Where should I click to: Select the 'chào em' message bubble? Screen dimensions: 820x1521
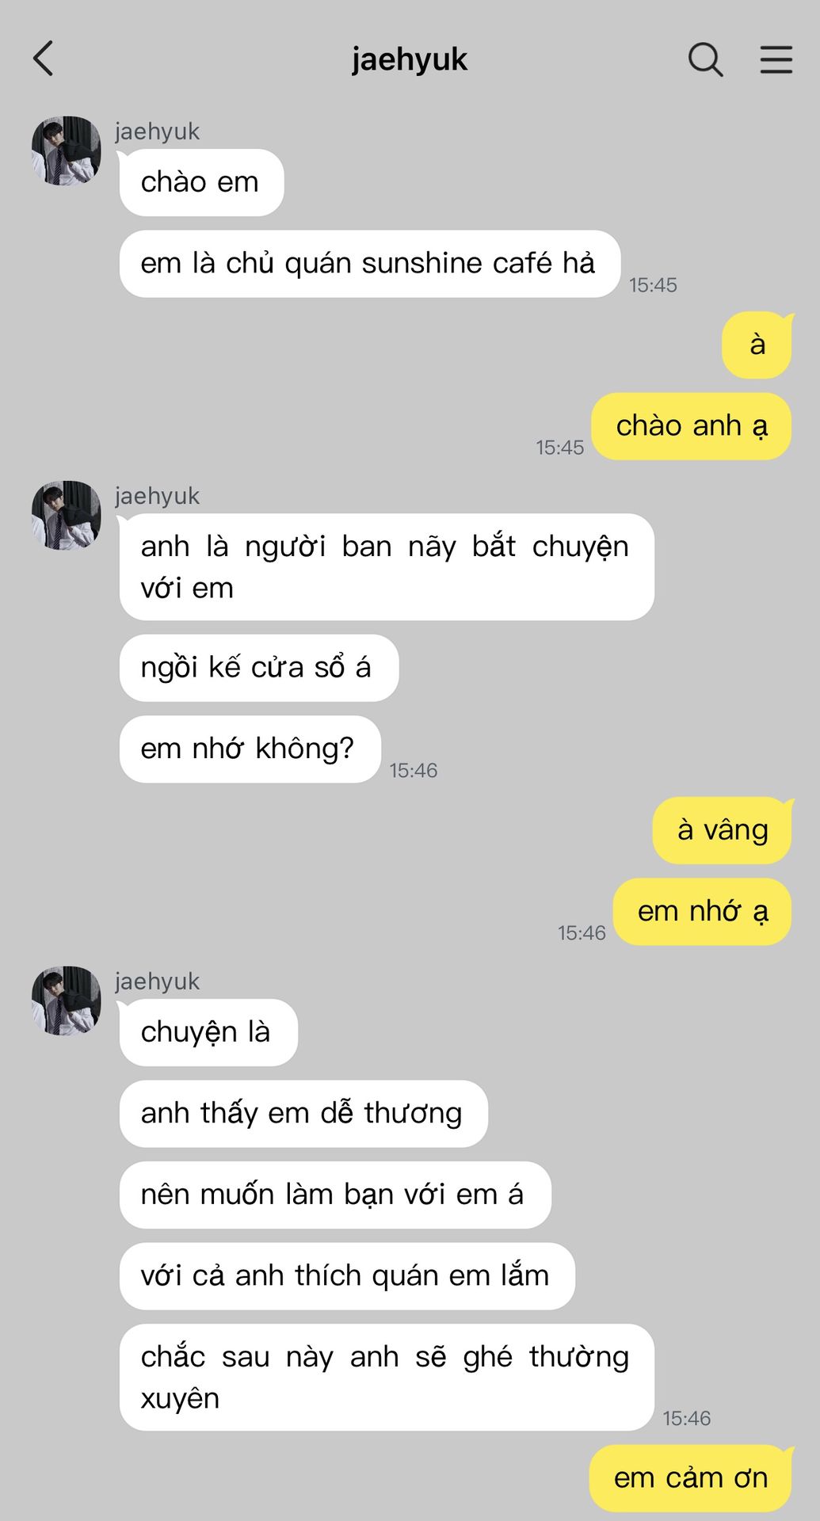pyautogui.click(x=201, y=182)
